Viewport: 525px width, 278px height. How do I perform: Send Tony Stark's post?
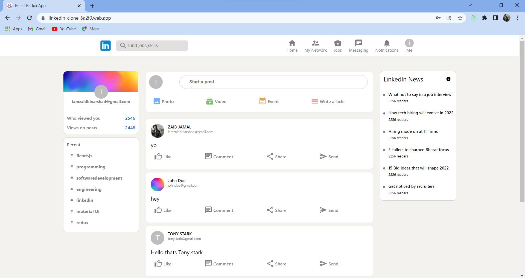pos(329,264)
